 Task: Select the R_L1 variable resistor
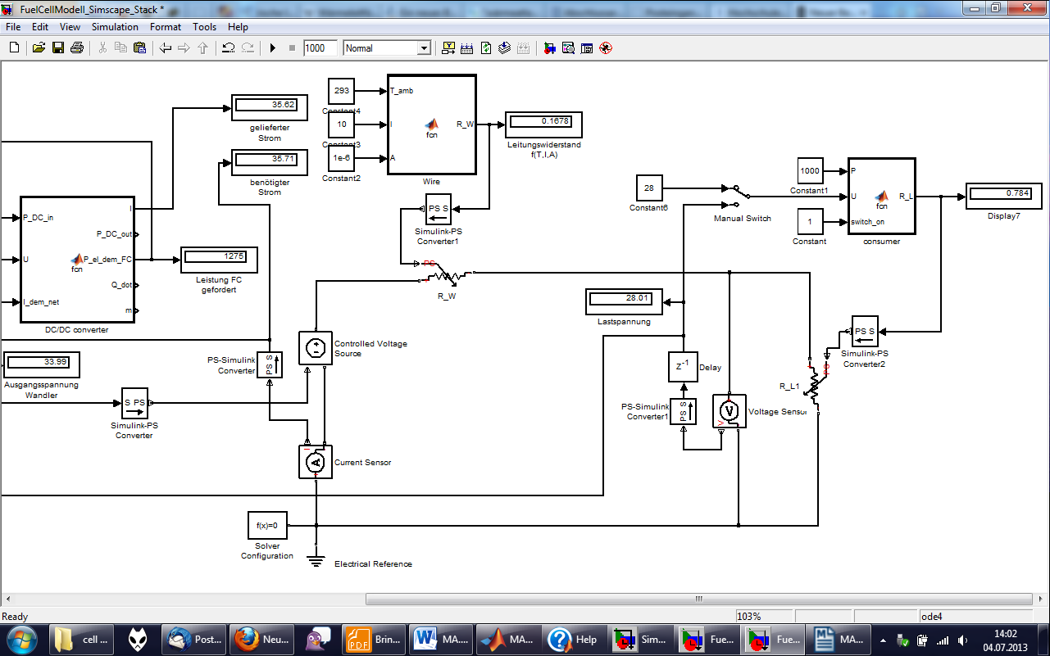pos(814,386)
